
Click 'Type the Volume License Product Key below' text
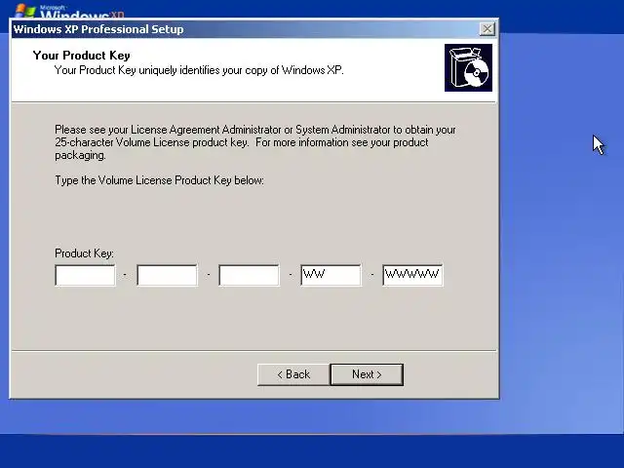click(x=159, y=180)
